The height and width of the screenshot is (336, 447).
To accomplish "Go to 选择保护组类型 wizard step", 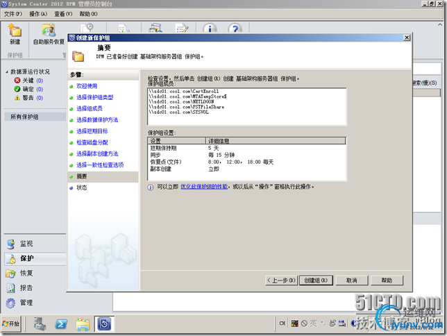I will 94,97.
